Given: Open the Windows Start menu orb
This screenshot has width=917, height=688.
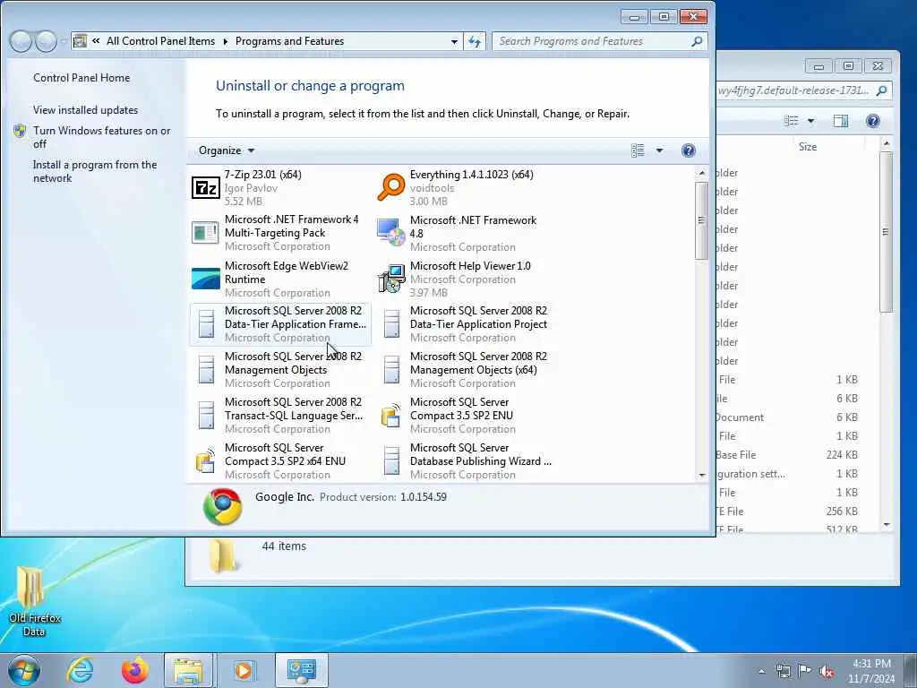Looking at the screenshot, I should click(24, 670).
